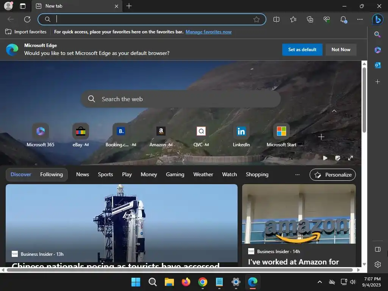The image size is (388, 291).
Task: Open Outlook in the sidebar
Action: (378, 65)
